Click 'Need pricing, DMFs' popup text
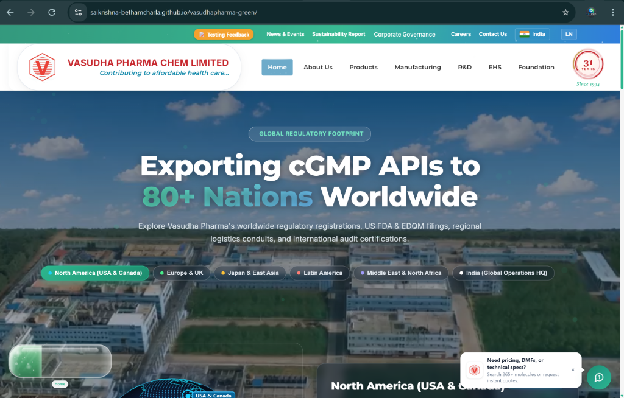Image resolution: width=624 pixels, height=398 pixels. (515, 363)
